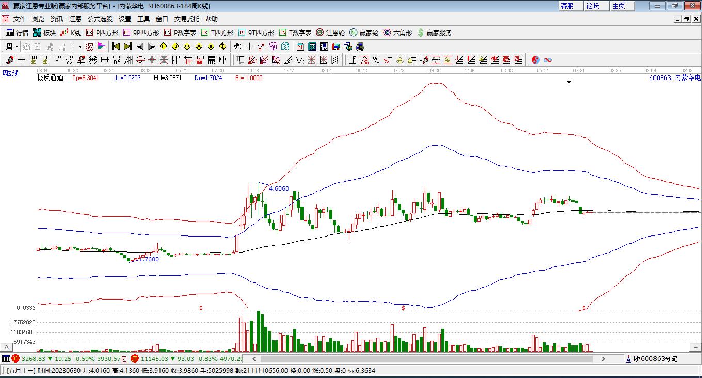The height and width of the screenshot is (378, 702).
Task: Open the 9P四方形 tool
Action: (x=141, y=33)
